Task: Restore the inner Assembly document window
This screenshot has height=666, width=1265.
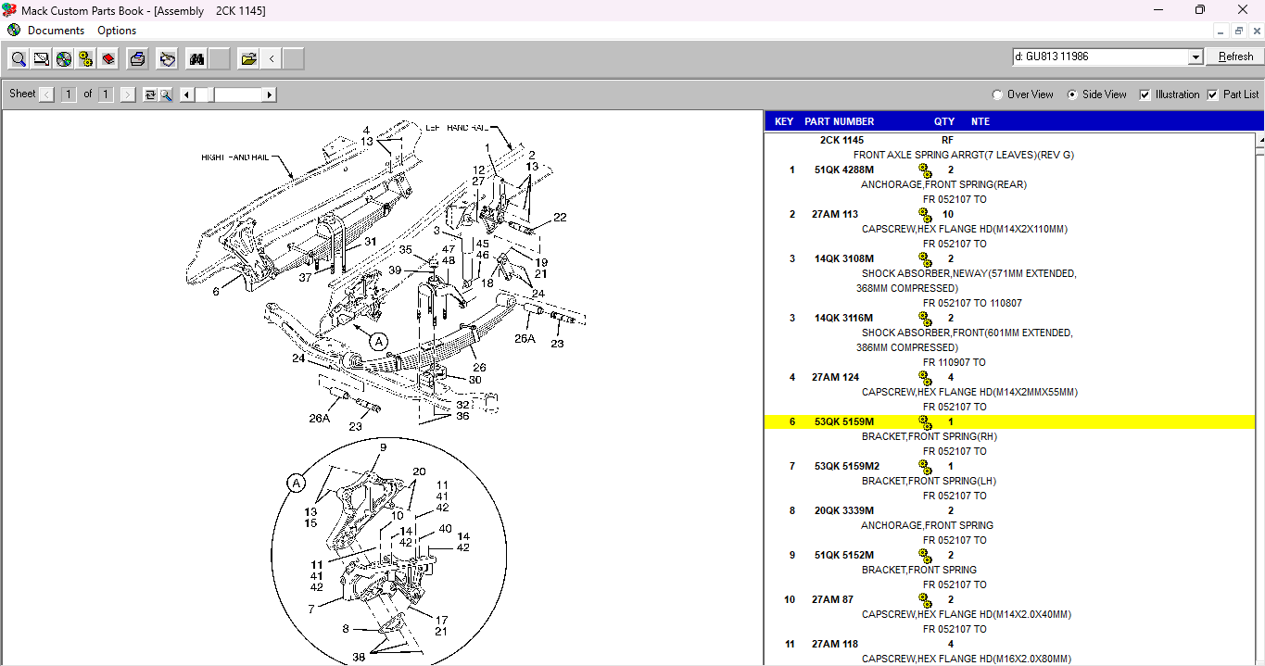Action: 1238,31
